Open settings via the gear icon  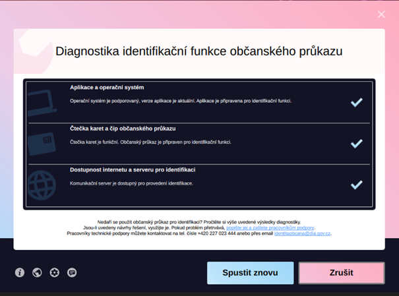55,272
